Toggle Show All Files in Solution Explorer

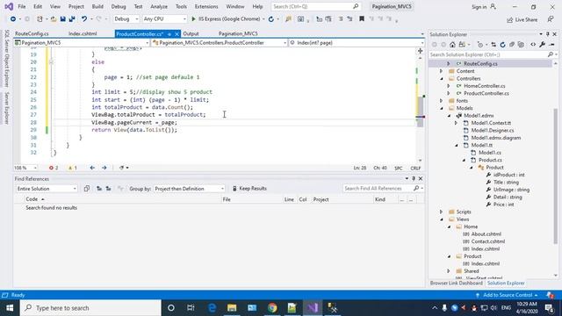click(x=521, y=45)
